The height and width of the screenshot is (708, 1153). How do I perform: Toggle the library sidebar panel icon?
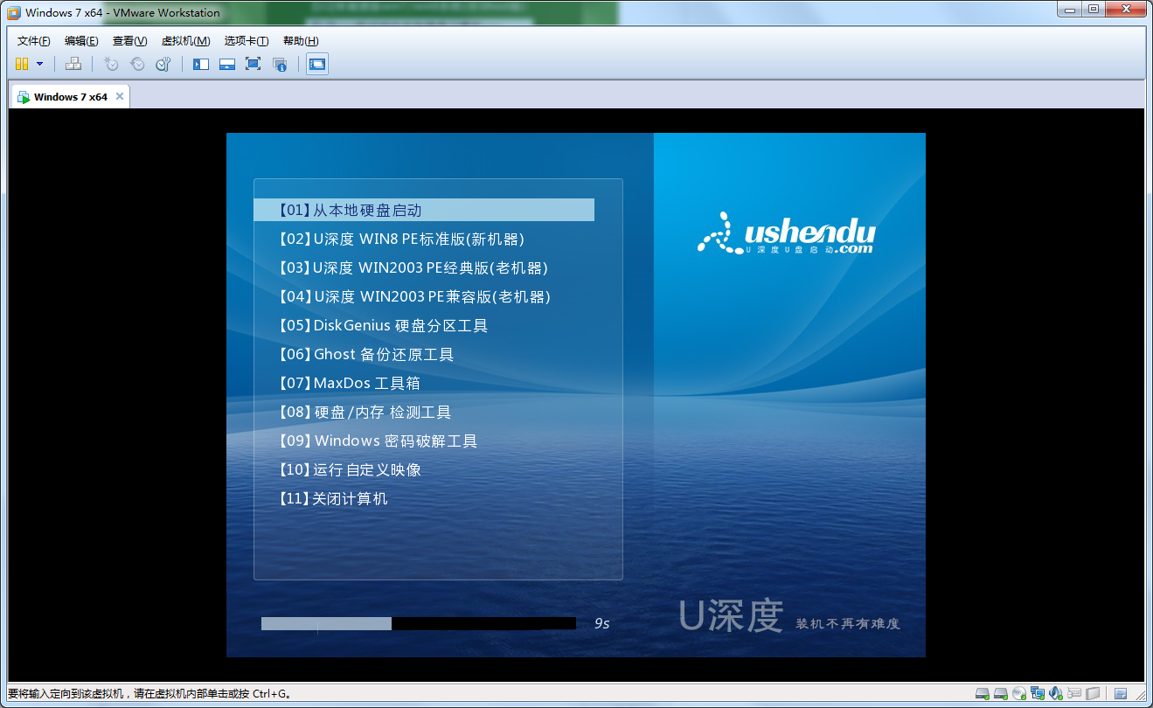201,64
